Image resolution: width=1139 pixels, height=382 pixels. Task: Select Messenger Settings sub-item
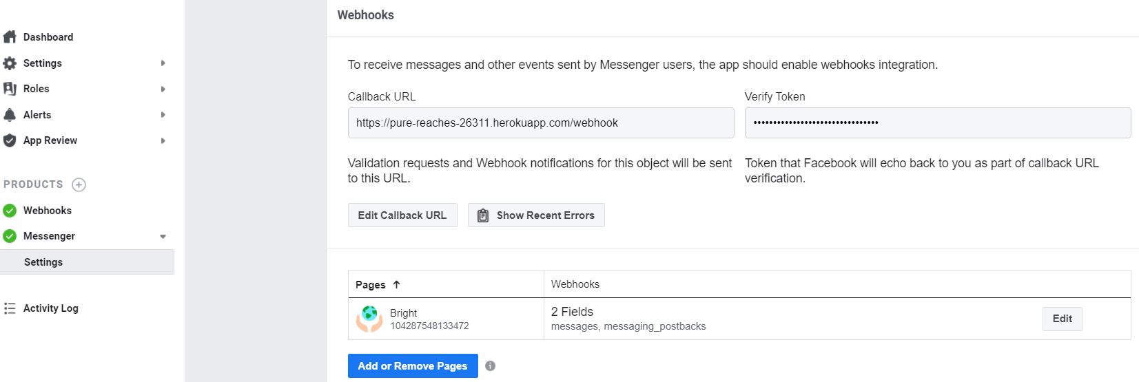pos(87,262)
